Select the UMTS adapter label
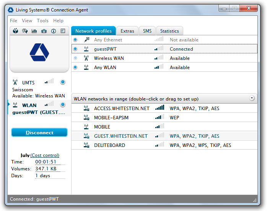Image resolution: width=267 pixels, height=211 pixels. (x=28, y=82)
